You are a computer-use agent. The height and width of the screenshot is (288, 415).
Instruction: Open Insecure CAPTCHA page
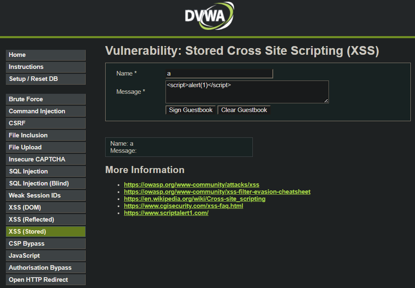tap(45, 159)
